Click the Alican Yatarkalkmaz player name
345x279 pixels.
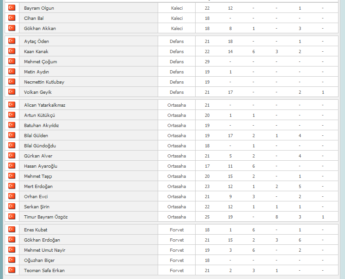tap(45, 105)
